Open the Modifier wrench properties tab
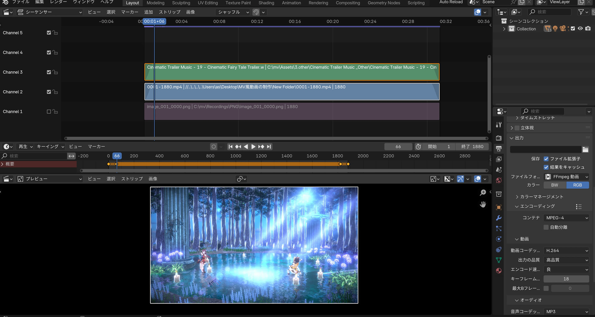The image size is (595, 317). [499, 218]
